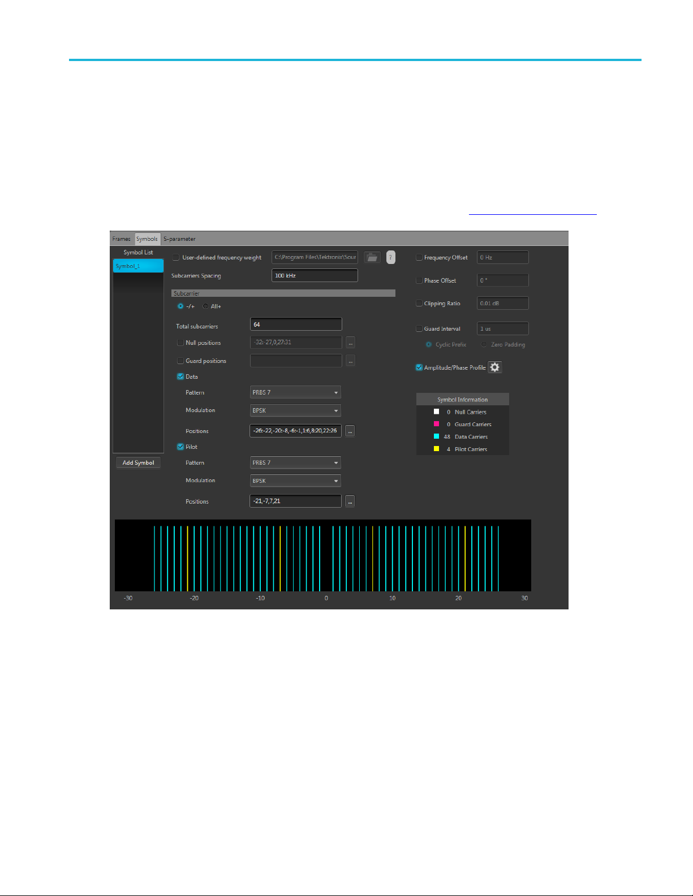This screenshot has width=693, height=896.
Task: Switch to the Frames tab
Action: pyautogui.click(x=121, y=239)
